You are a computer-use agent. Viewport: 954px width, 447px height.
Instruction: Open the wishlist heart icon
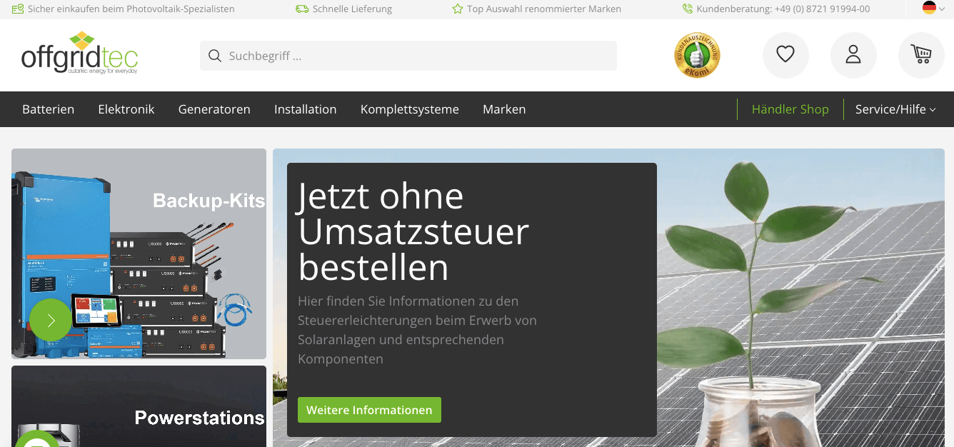785,55
